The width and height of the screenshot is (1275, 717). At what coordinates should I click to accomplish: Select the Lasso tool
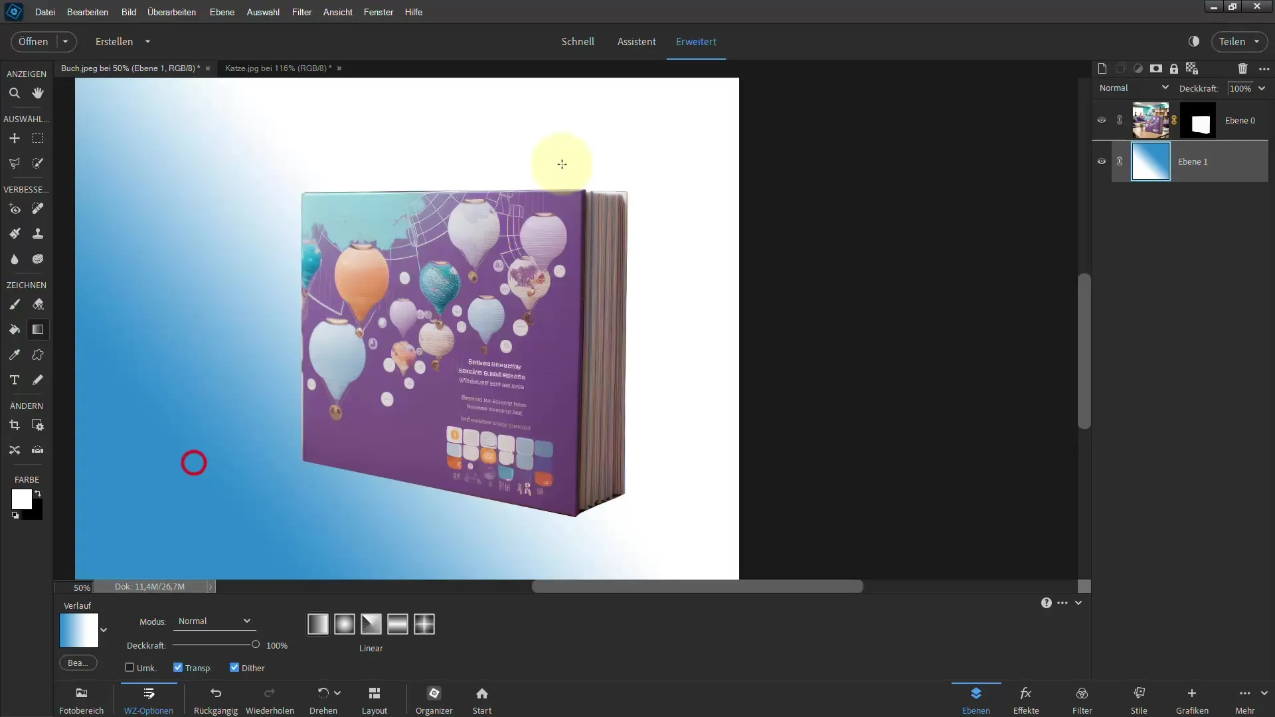[14, 163]
